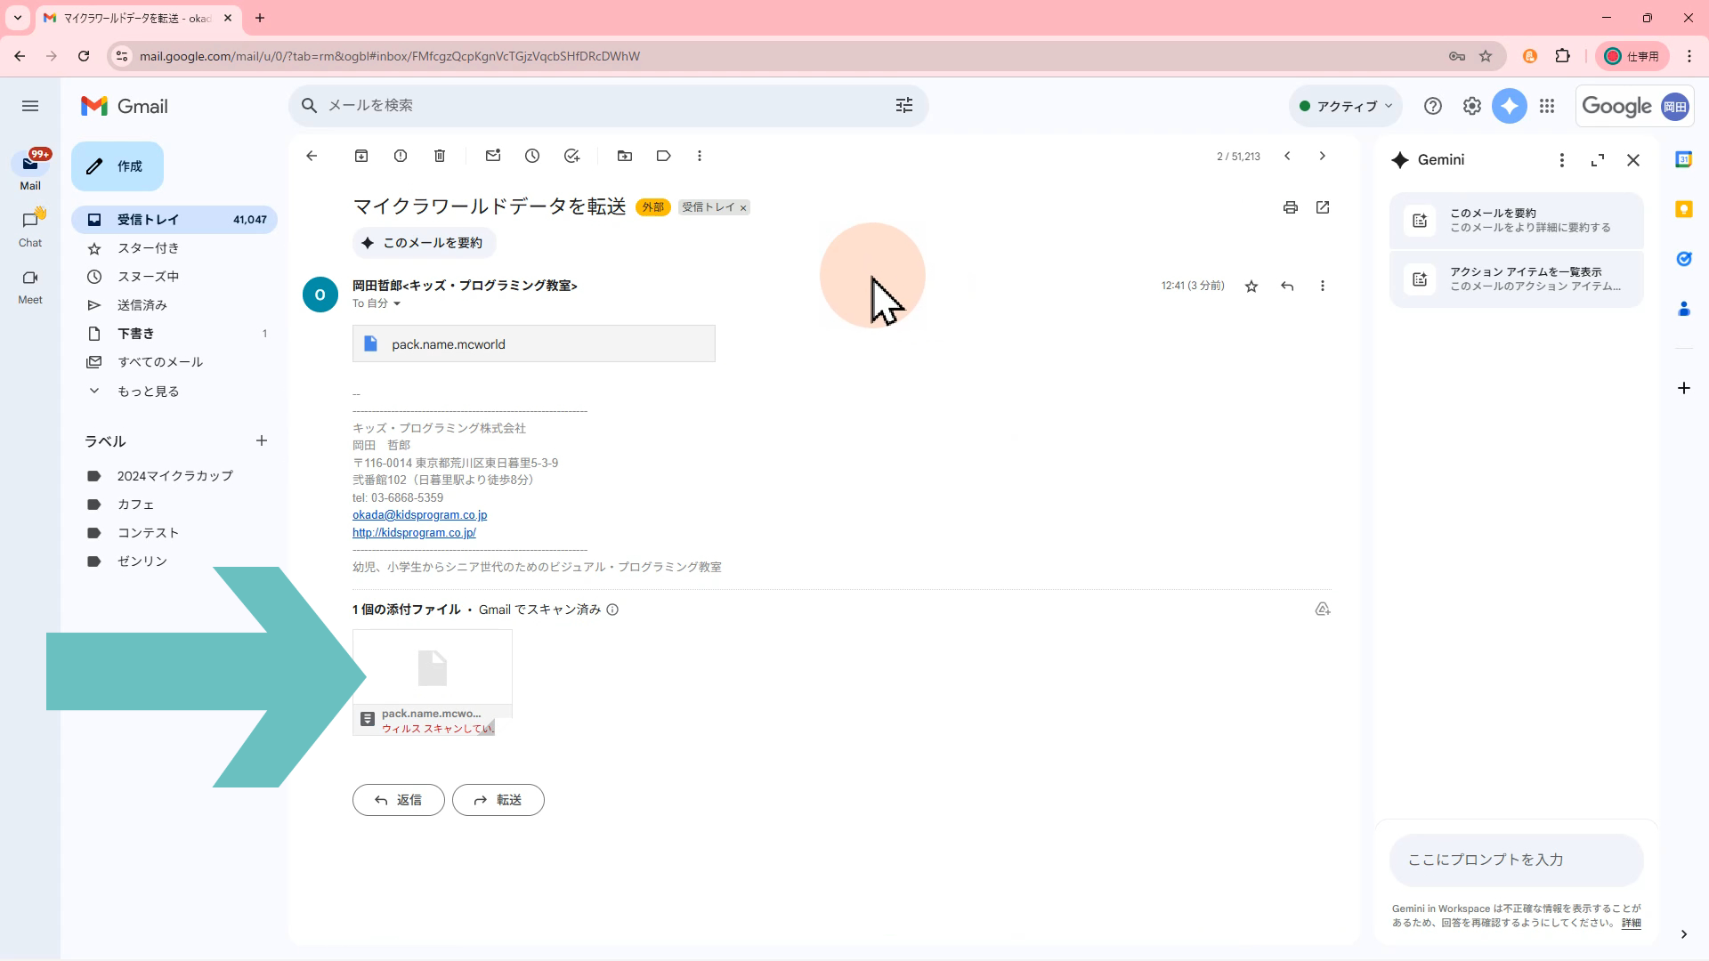The width and height of the screenshot is (1709, 961).
Task: Report spam using the exclamation icon
Action: click(401, 156)
